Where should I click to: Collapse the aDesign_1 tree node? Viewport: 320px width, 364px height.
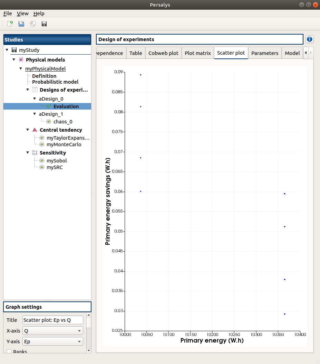coord(35,114)
